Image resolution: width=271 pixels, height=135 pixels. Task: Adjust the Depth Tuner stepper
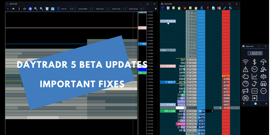coord(125,9)
